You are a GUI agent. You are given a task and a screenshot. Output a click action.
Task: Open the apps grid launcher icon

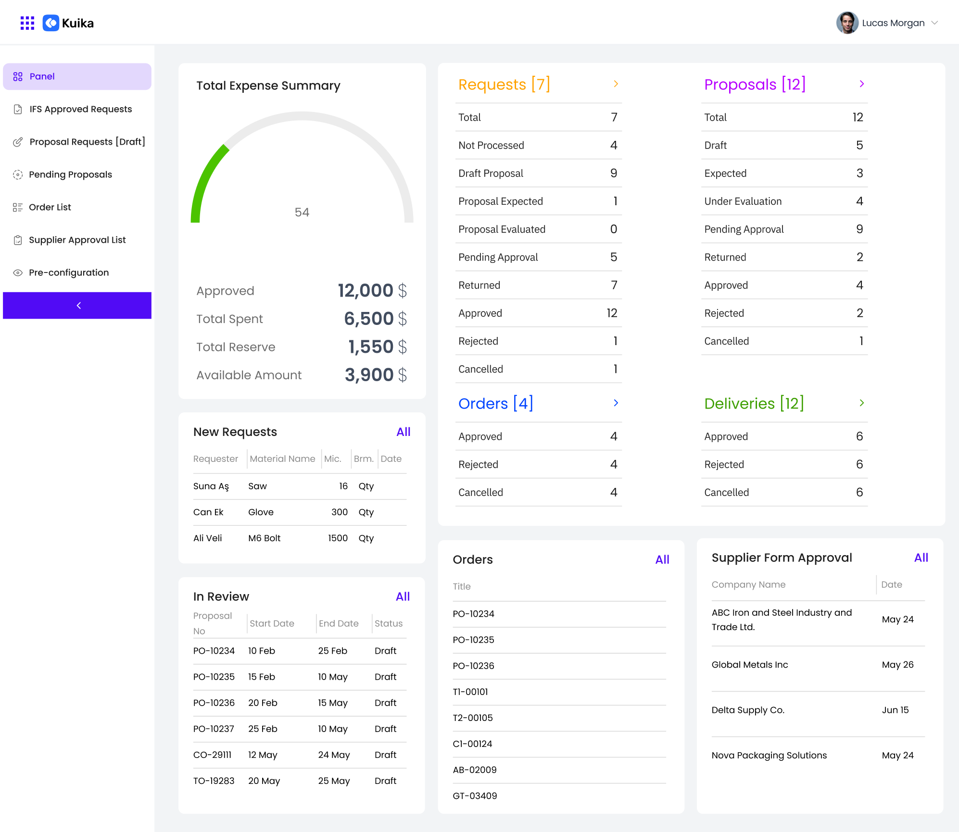[27, 23]
